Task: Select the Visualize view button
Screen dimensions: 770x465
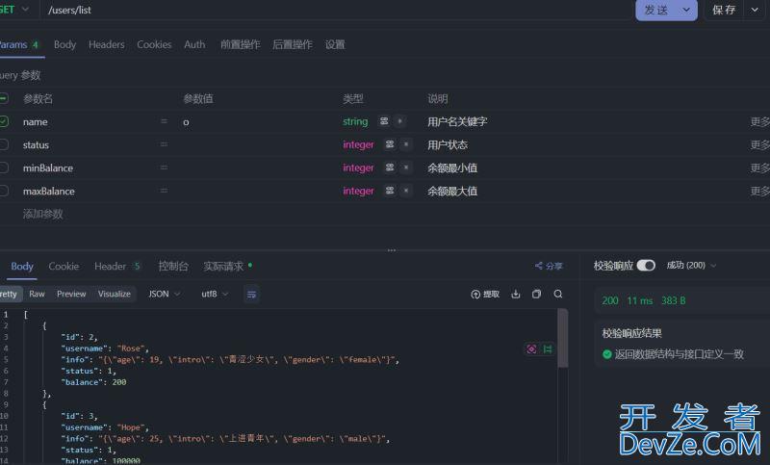Action: [115, 294]
